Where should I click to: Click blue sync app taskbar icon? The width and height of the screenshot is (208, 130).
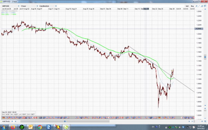[x=49, y=127]
